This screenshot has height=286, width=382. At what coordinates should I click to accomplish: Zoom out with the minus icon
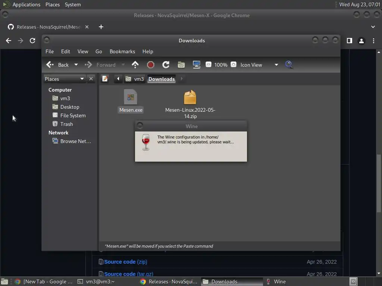tap(208, 64)
